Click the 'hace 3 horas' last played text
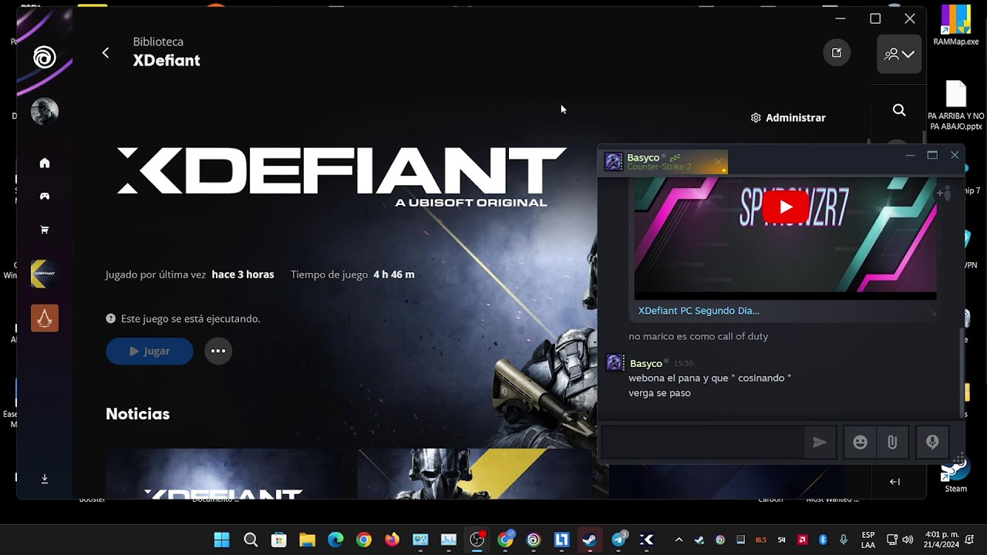Screen dimensions: 987x555 tap(243, 274)
